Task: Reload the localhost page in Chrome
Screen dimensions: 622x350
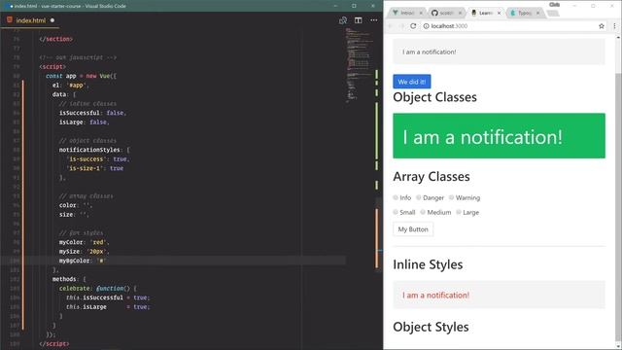Action: click(413, 26)
